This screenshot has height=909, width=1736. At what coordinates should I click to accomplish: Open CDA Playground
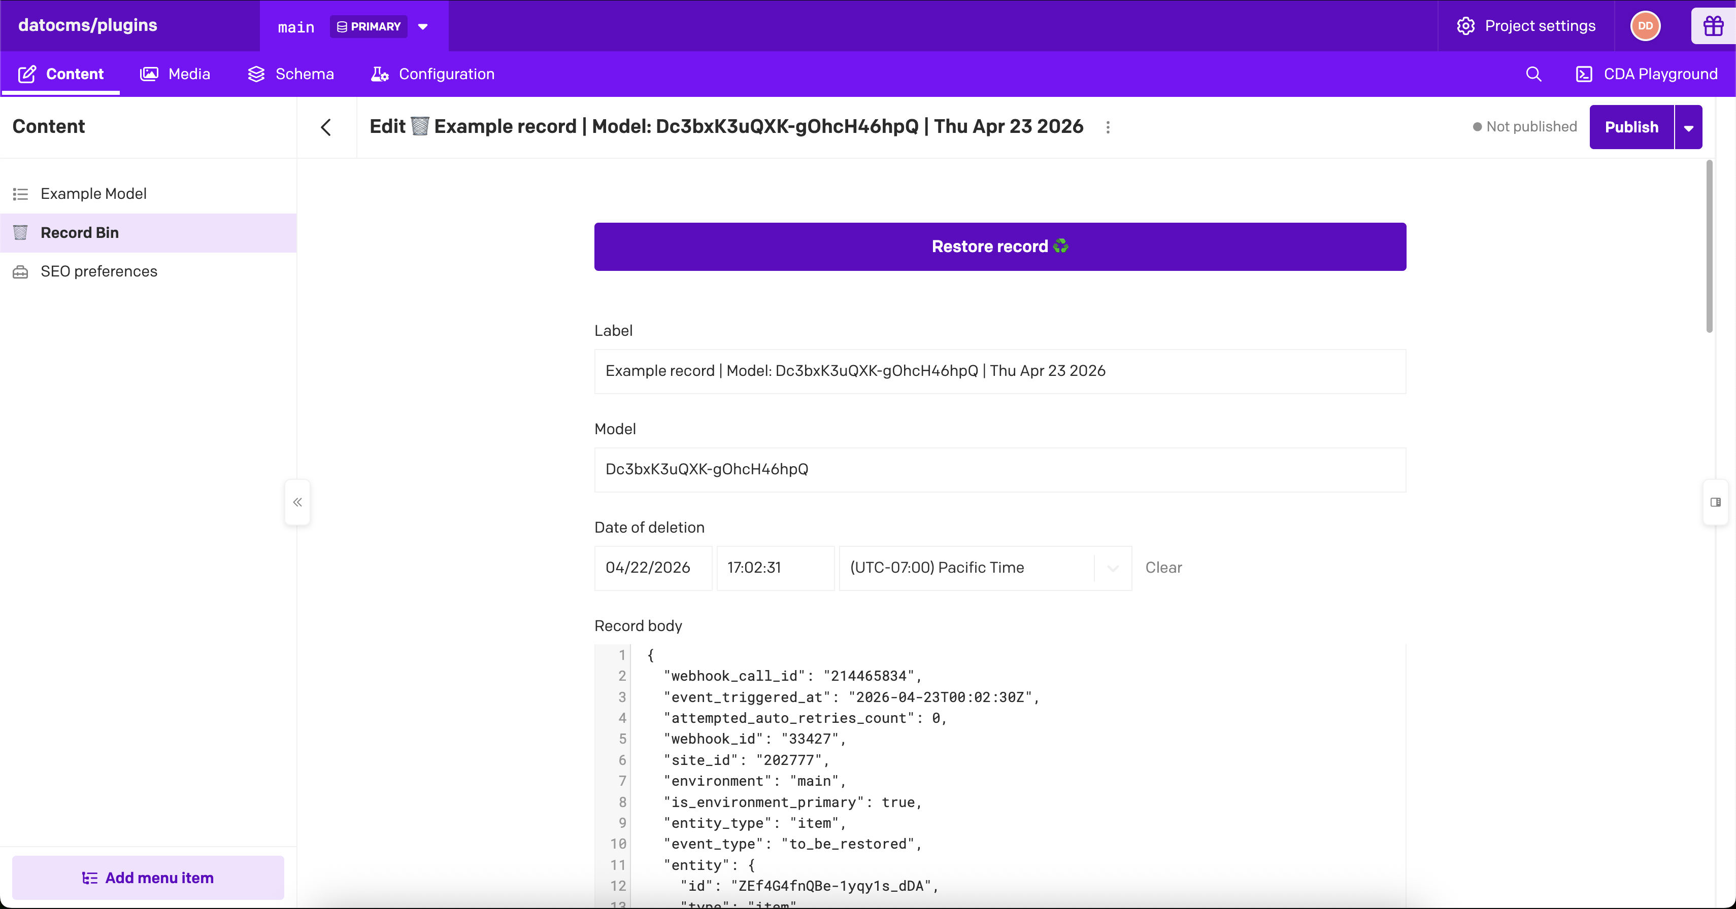point(1646,74)
